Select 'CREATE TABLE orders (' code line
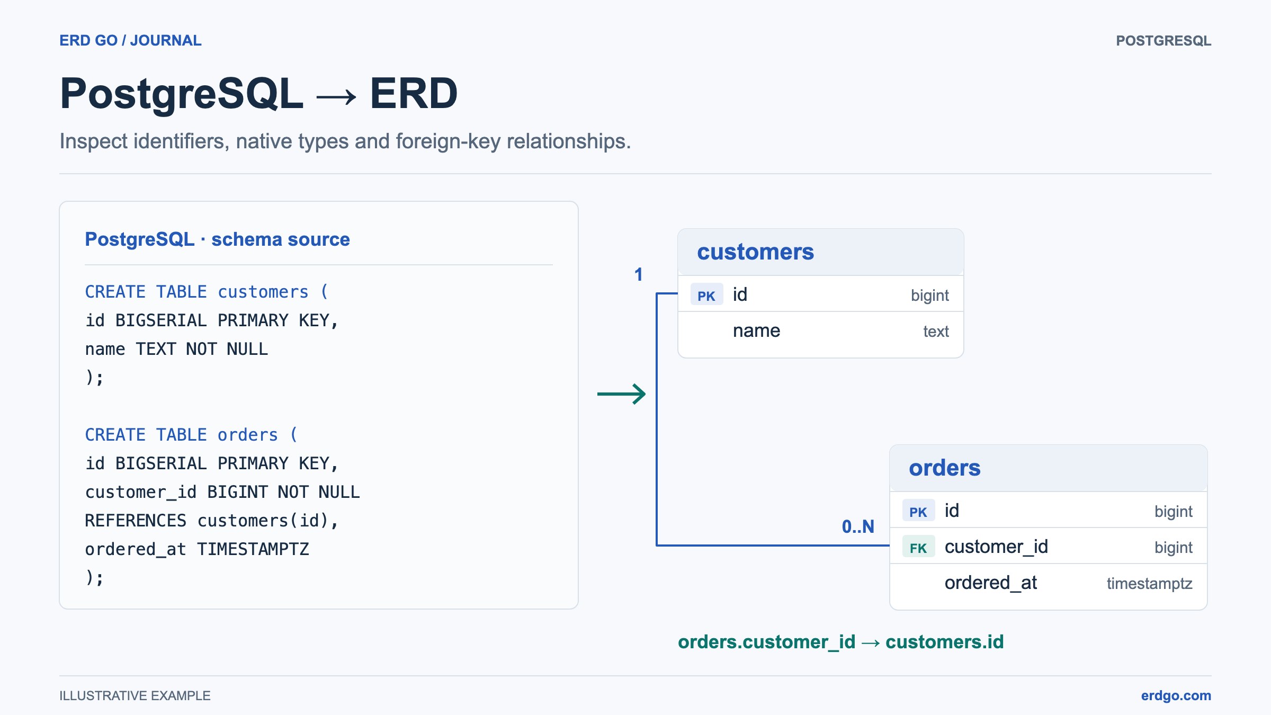Screen dimensions: 1271x715 (191, 435)
